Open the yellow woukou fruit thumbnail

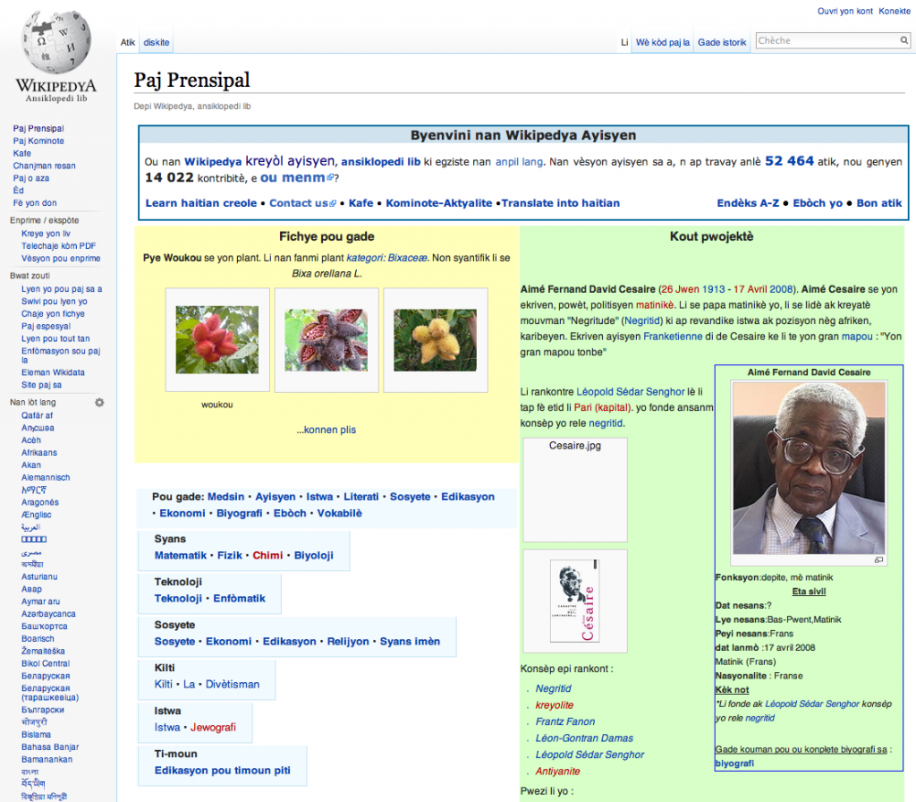coord(436,339)
